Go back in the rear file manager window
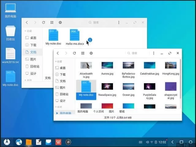 [27, 22]
